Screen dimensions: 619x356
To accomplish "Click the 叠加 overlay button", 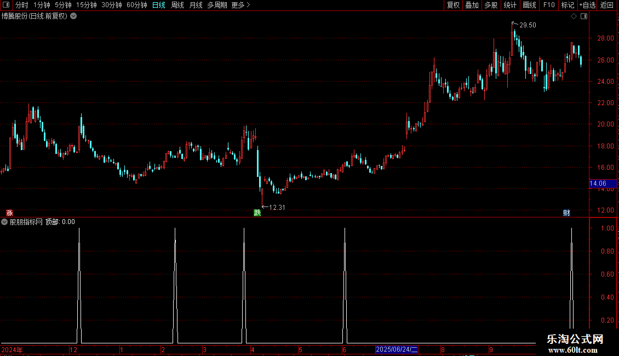I will tap(472, 5).
